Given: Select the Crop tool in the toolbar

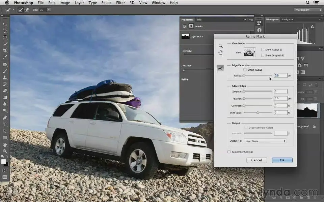Looking at the screenshot, I should point(5,50).
